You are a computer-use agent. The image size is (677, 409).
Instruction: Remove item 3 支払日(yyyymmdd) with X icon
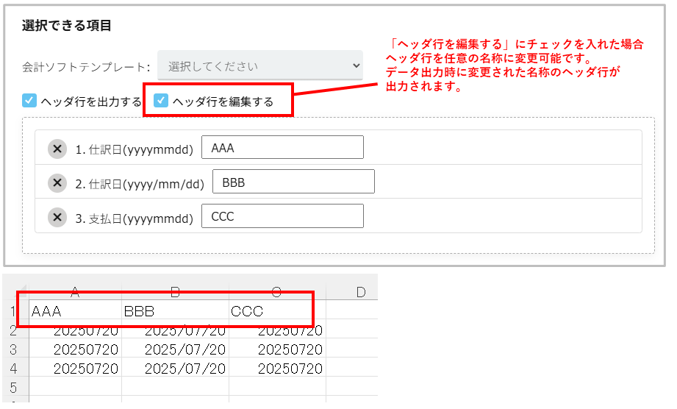(x=57, y=217)
